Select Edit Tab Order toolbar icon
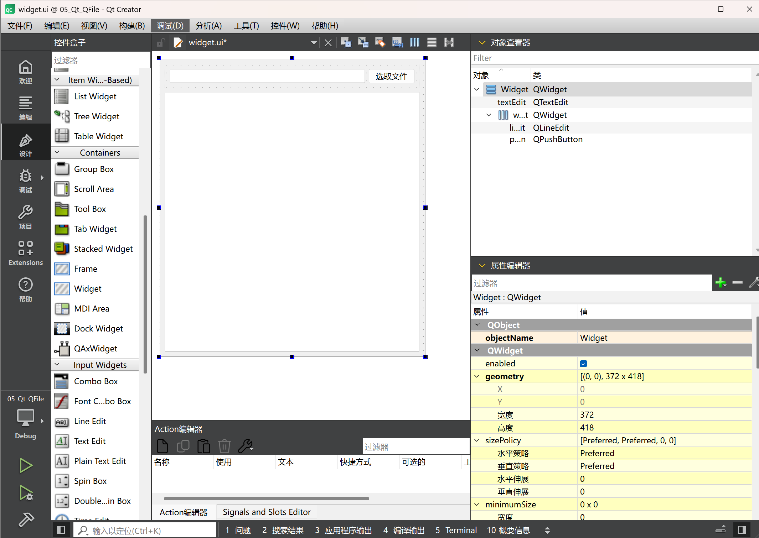 coord(397,43)
